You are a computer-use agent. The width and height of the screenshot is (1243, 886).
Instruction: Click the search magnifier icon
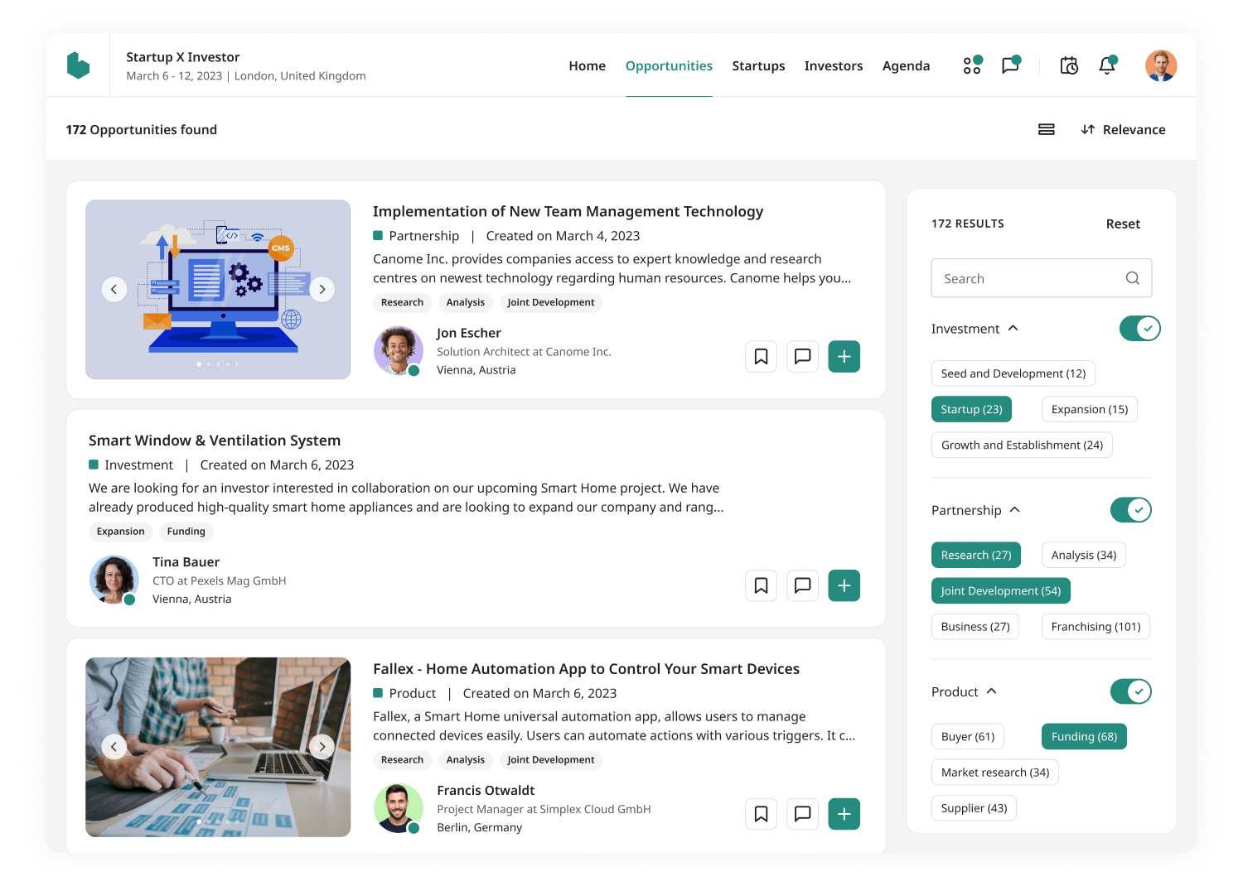pyautogui.click(x=1133, y=278)
